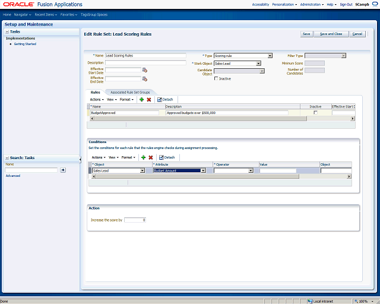Click the Local intranet zone icon in the status bar
This screenshot has height=304, width=380.
coord(310,301)
